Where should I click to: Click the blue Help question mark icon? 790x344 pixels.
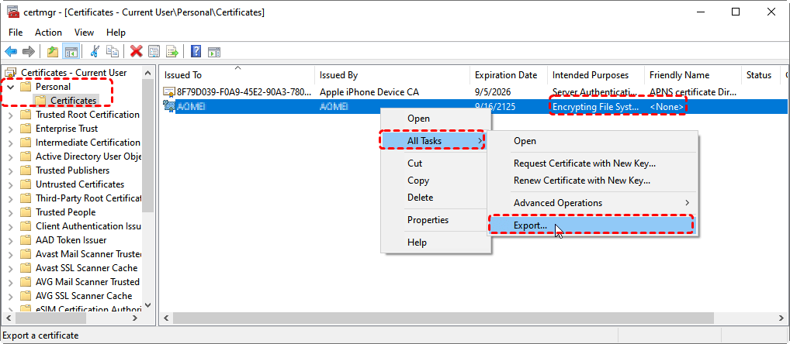coord(196,51)
